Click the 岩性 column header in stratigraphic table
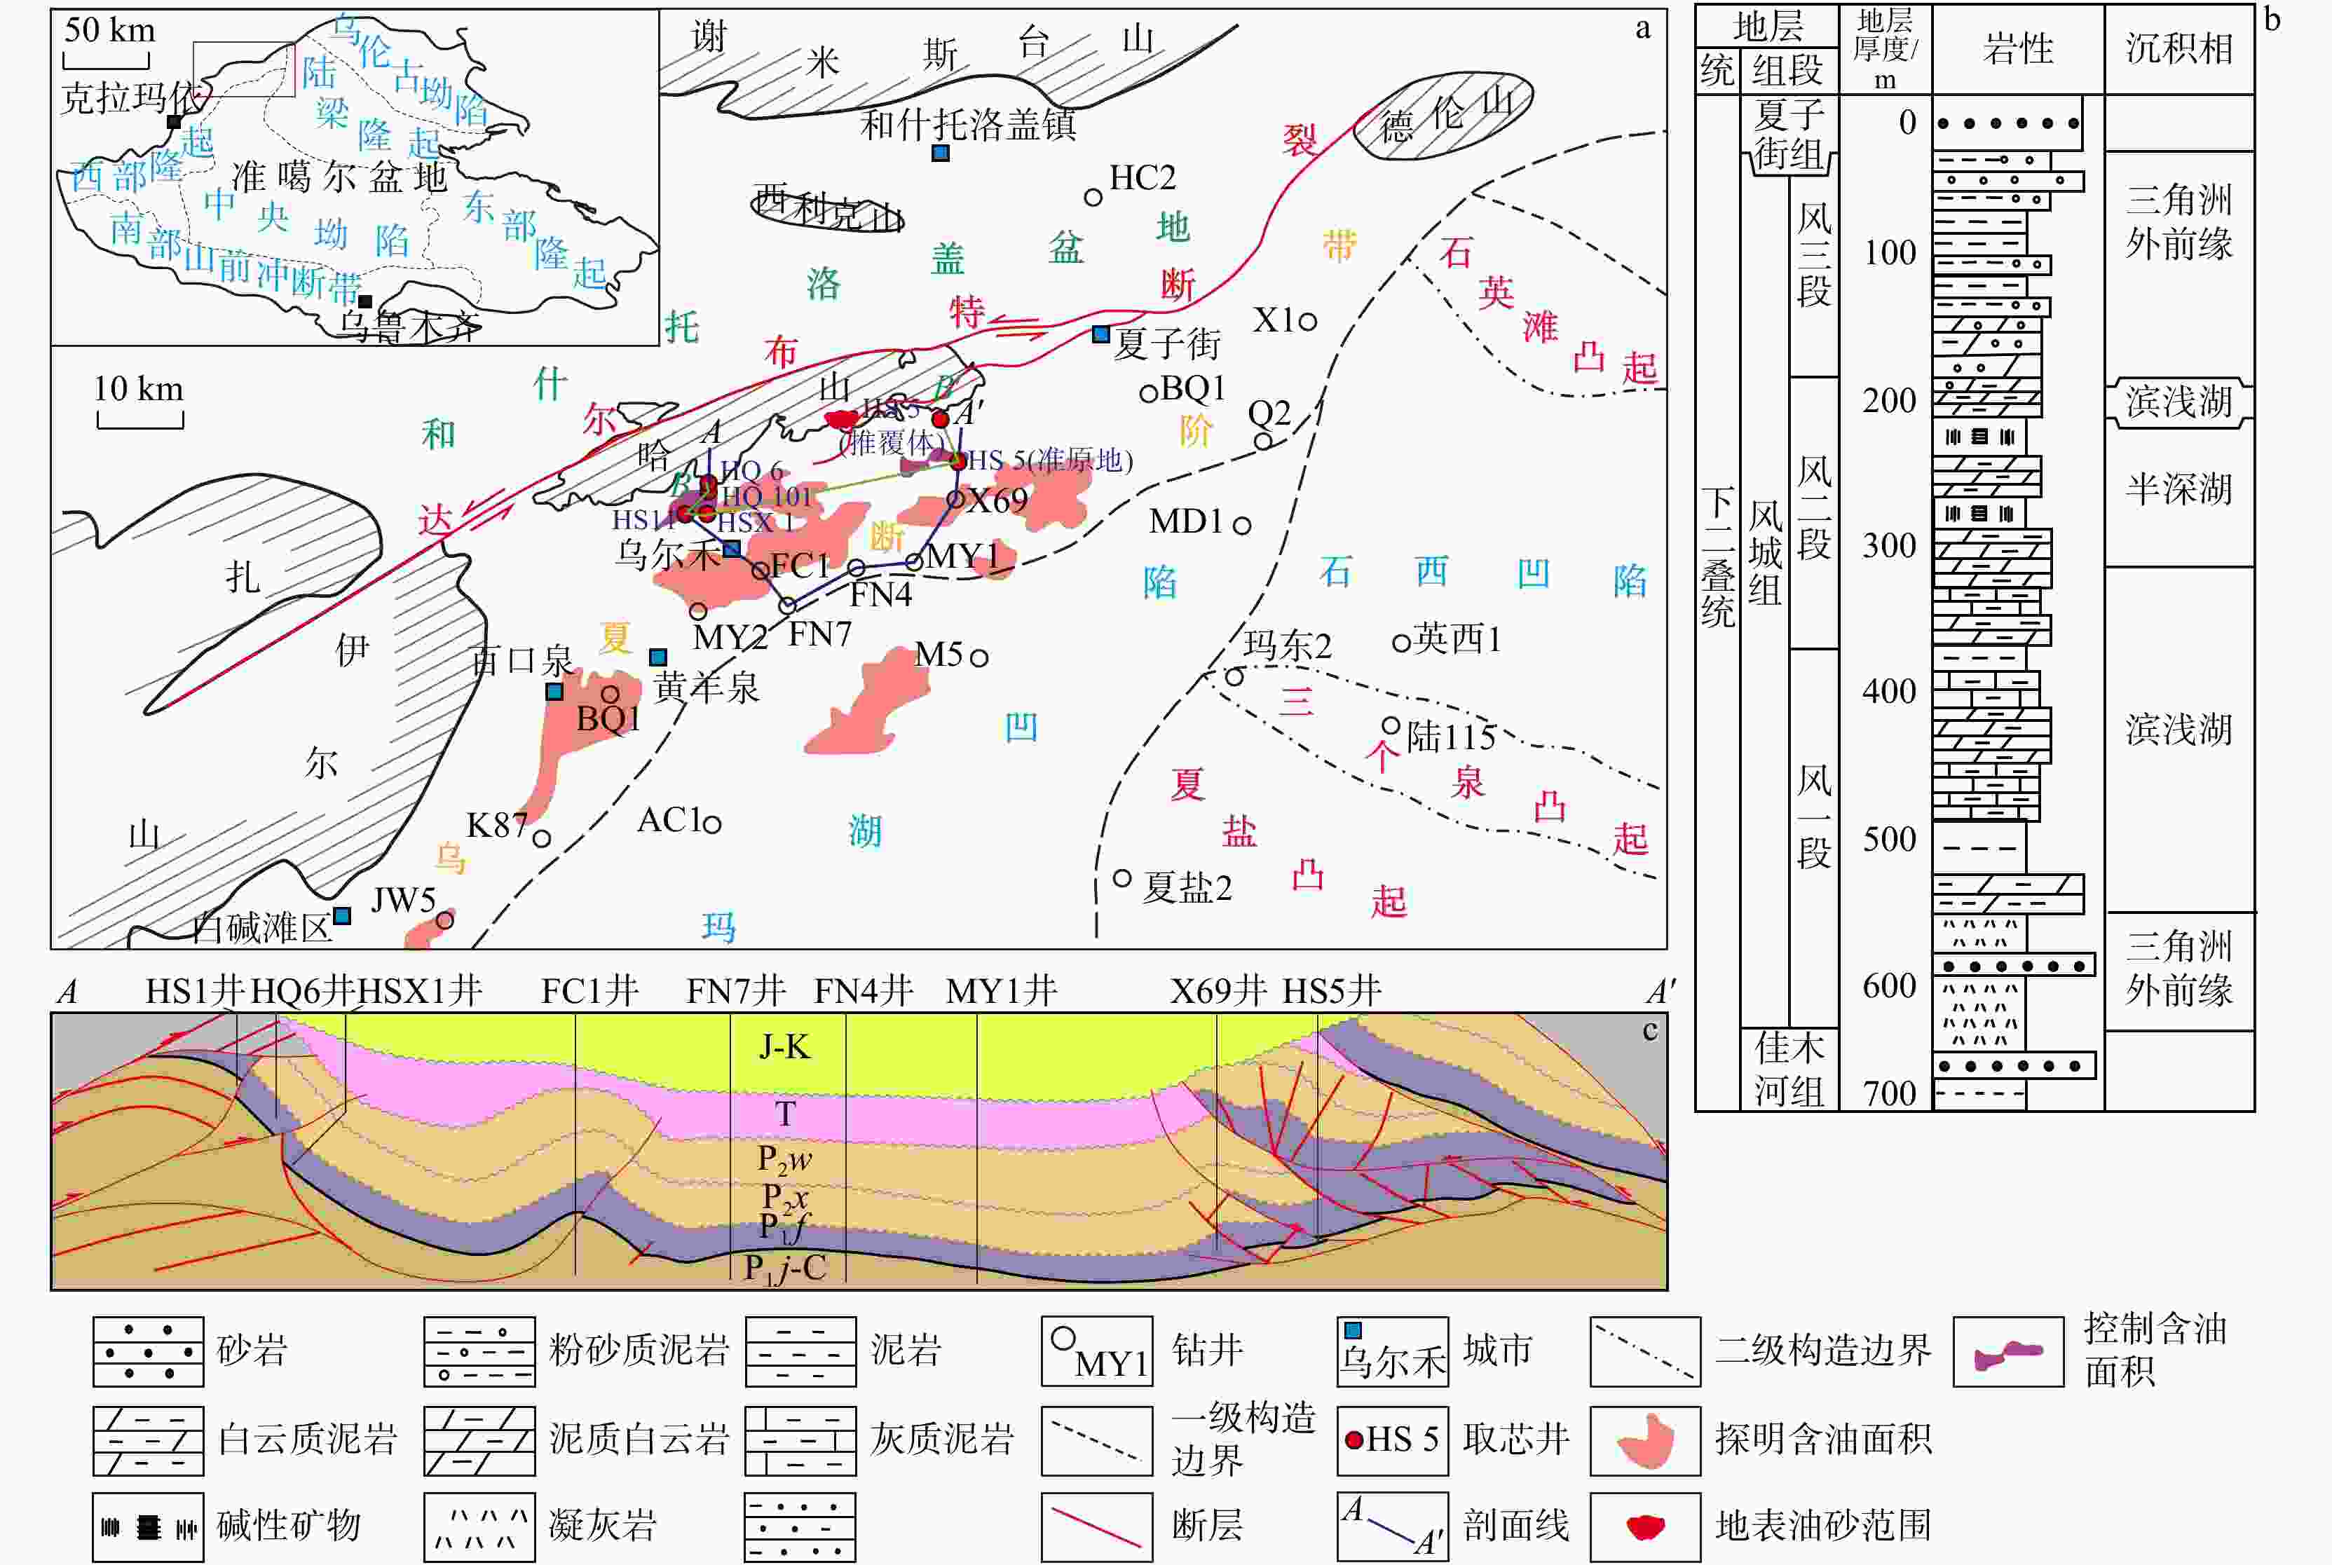The image size is (2332, 1565). [2017, 49]
